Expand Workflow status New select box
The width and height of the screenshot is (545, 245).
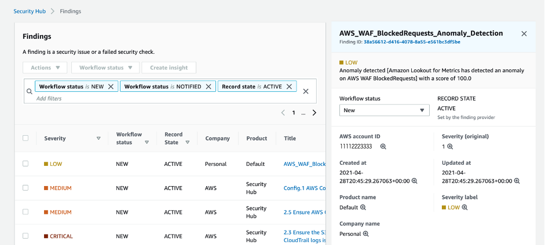pyautogui.click(x=385, y=110)
